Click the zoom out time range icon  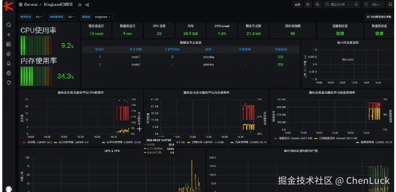(x=356, y=4)
